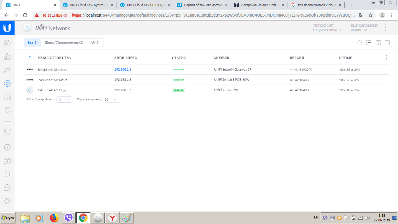Screen dimensions: 398x224
Task: Bookmark page with star icon
Action: pos(371,15)
